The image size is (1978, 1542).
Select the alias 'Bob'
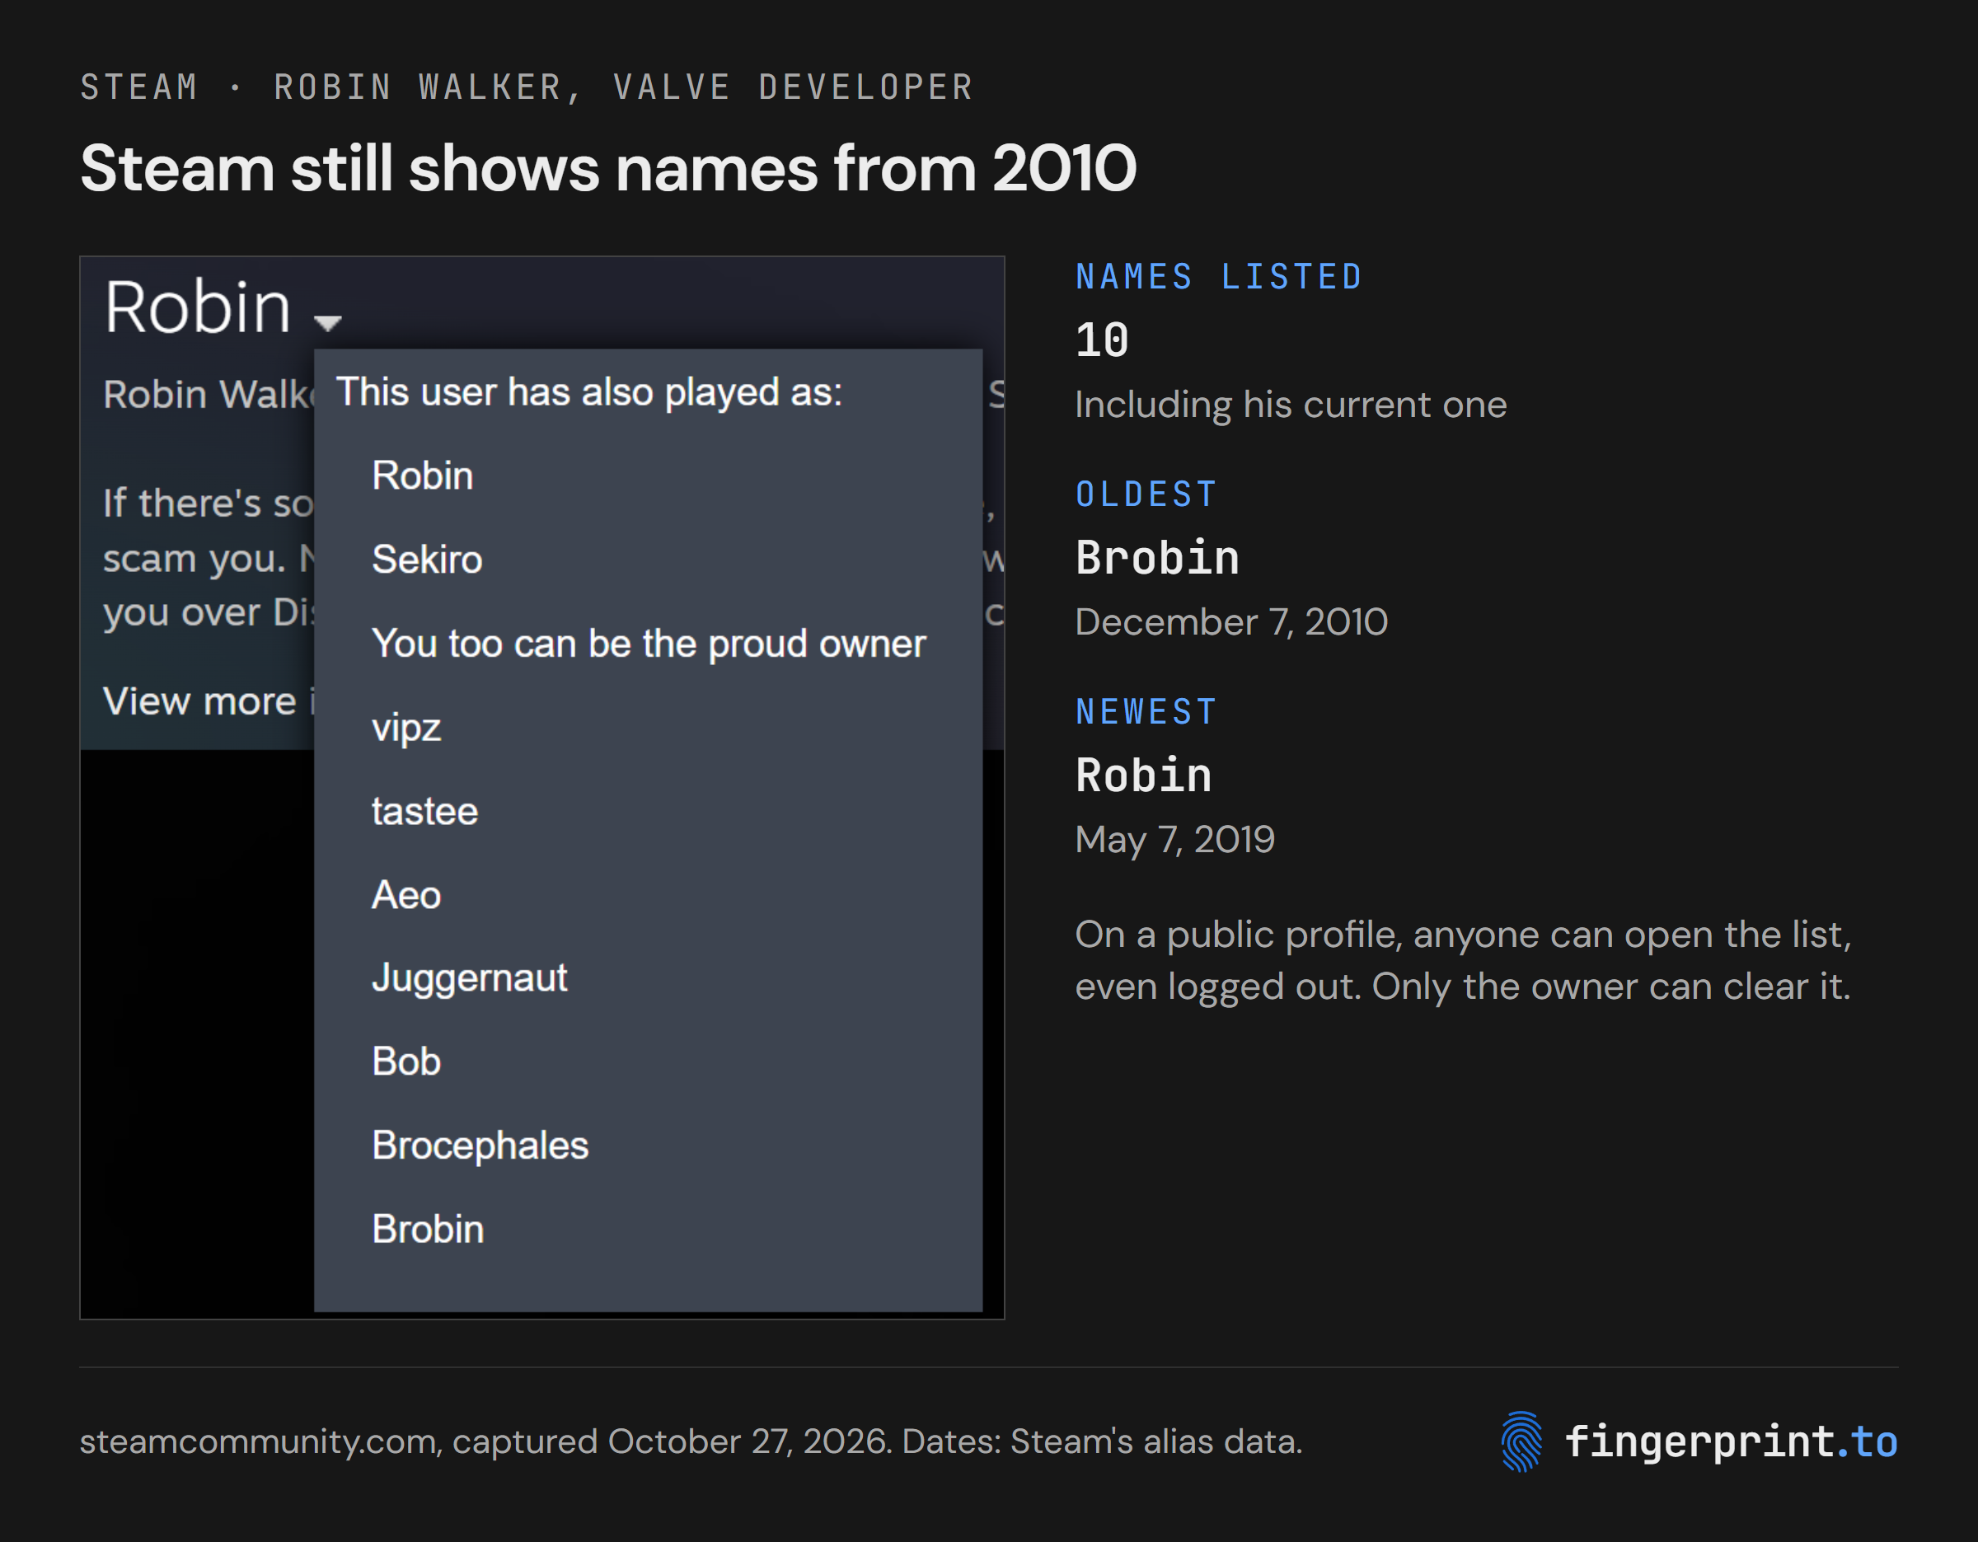click(405, 1062)
